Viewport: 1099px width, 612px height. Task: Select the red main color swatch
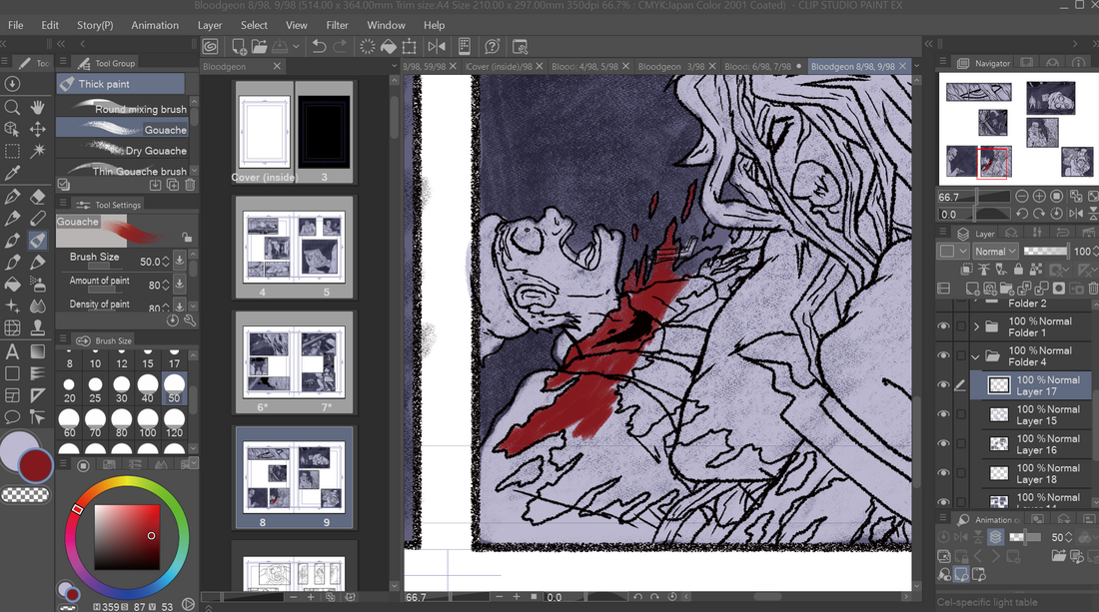[x=35, y=465]
